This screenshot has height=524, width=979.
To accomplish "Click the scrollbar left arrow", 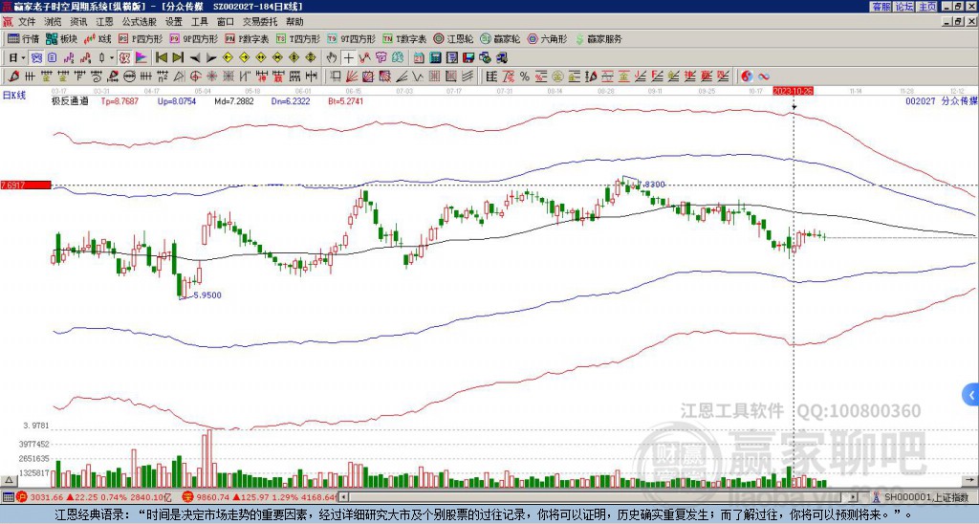I will point(343,497).
